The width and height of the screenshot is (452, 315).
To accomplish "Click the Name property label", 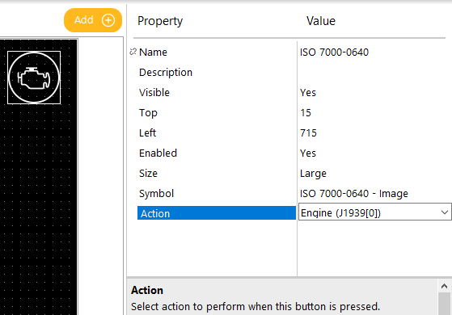I will coord(153,52).
